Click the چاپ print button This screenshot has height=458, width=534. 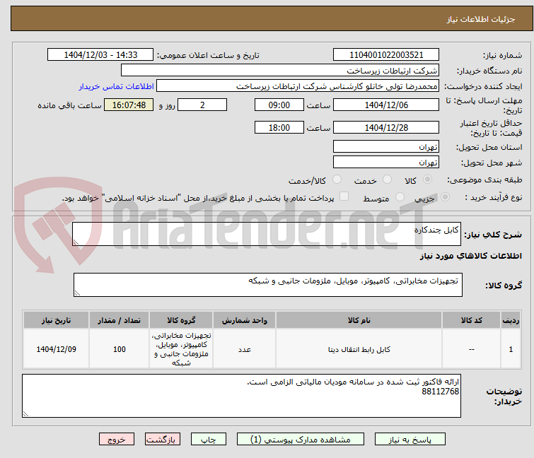(209, 440)
